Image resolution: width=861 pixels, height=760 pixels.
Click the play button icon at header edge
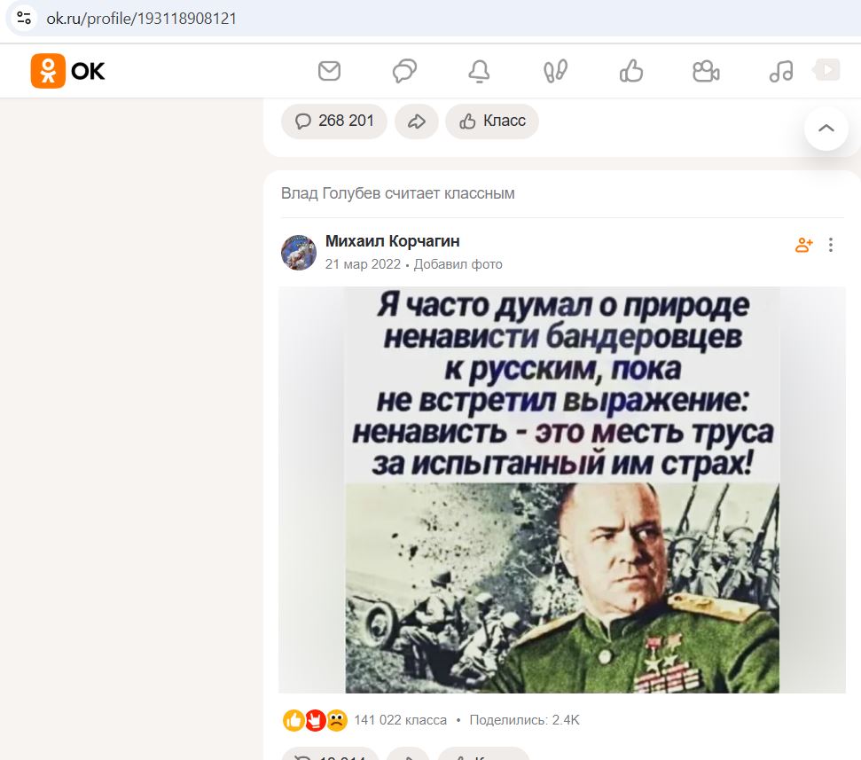pyautogui.click(x=827, y=70)
